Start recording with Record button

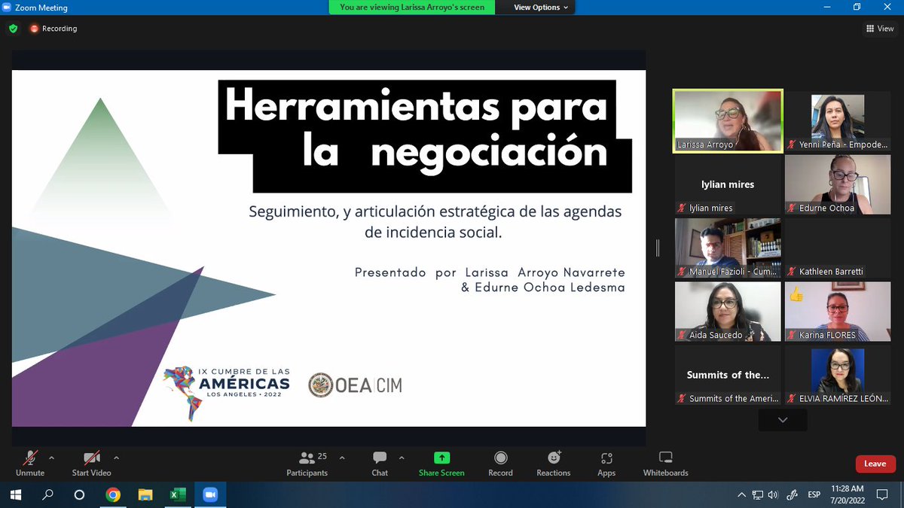(x=500, y=463)
